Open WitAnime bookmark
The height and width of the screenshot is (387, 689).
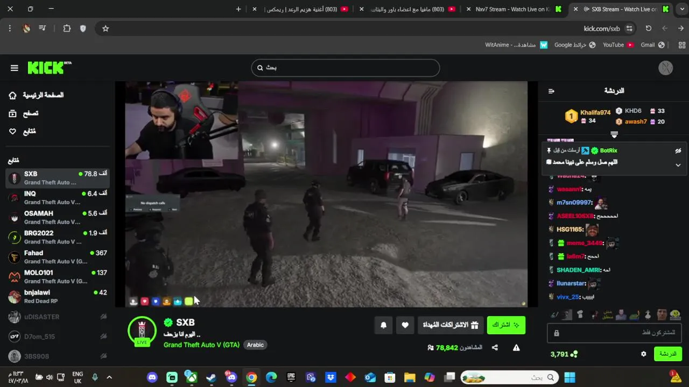click(516, 45)
